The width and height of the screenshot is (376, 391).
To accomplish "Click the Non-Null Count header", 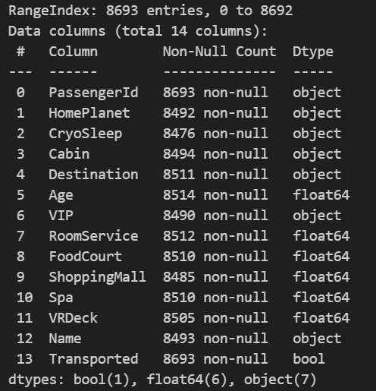I will coord(219,52).
